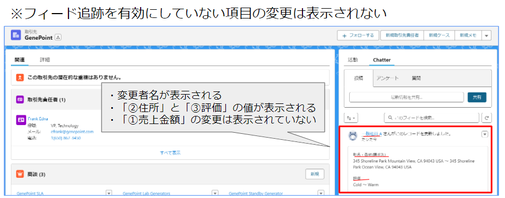Screen dimensions: 505x198
Task: Click the feed post user avatar
Action: pos(353,136)
